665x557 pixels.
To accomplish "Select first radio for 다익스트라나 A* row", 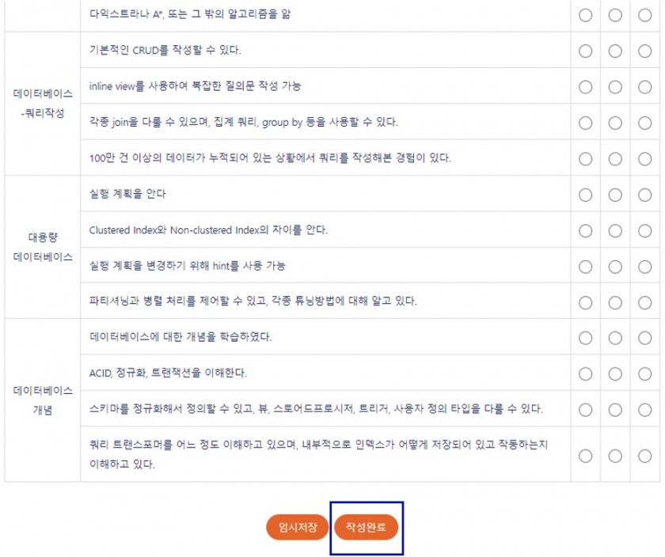I will pos(585,15).
